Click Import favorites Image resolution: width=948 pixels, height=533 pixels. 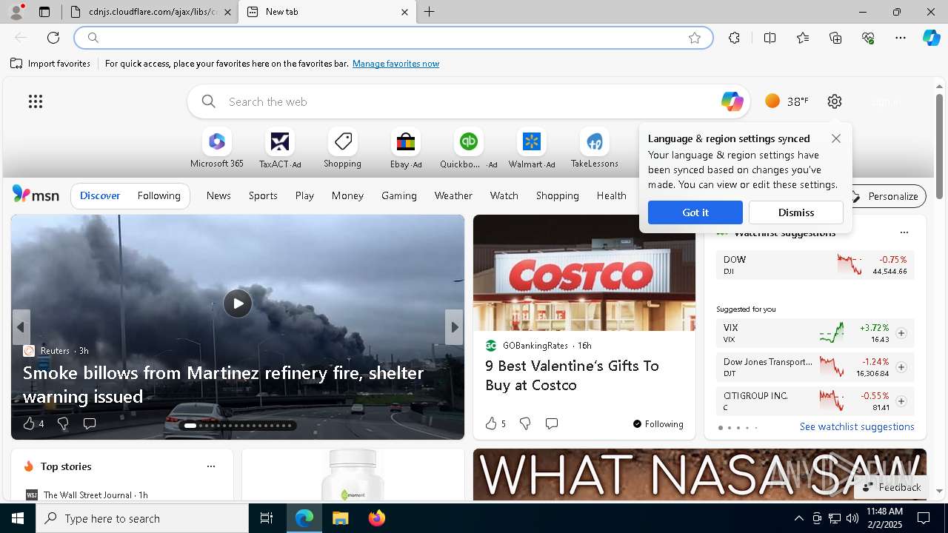pos(50,64)
